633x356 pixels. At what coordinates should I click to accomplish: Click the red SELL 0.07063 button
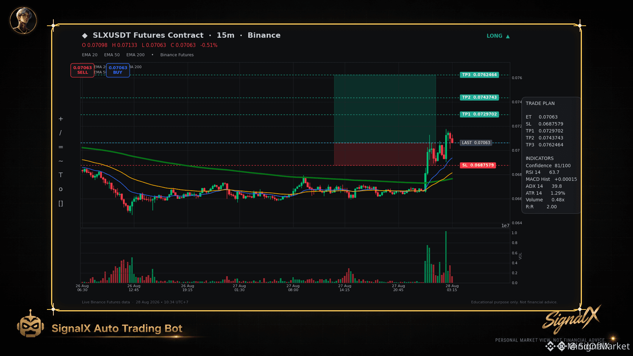83,70
